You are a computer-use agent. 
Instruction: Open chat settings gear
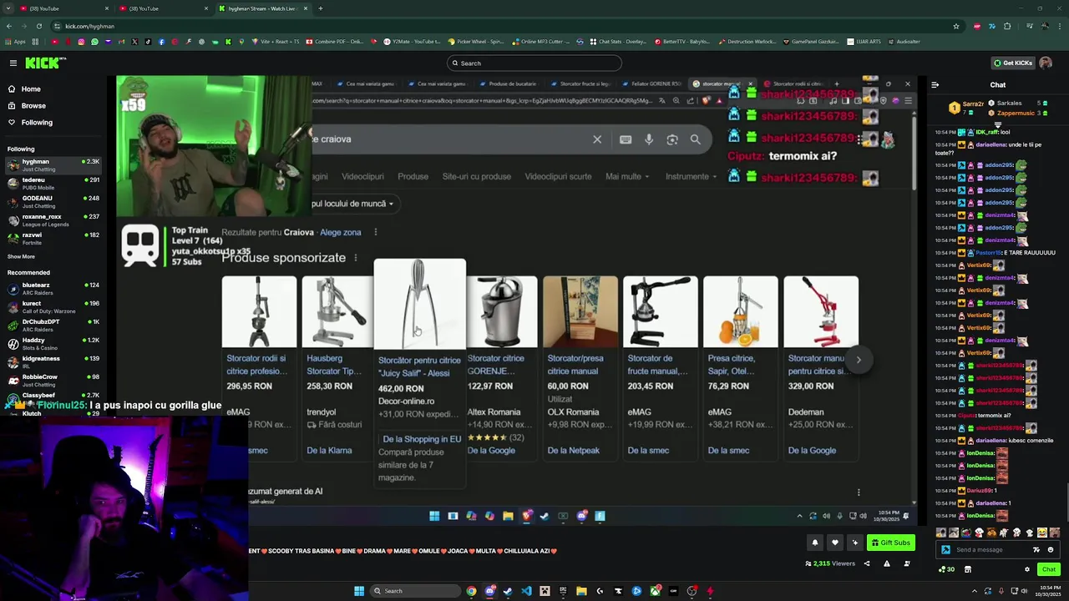[x=1027, y=569]
